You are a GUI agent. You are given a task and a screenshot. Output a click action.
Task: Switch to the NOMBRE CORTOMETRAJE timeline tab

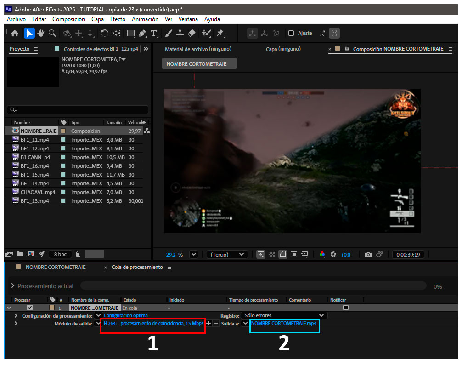point(56,267)
